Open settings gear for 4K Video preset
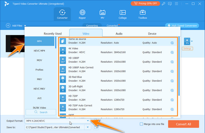The image size is (205, 133). (172, 52)
